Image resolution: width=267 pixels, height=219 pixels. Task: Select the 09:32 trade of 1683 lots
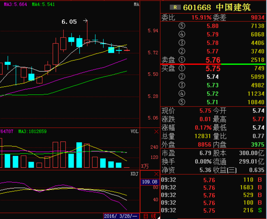click(212, 187)
